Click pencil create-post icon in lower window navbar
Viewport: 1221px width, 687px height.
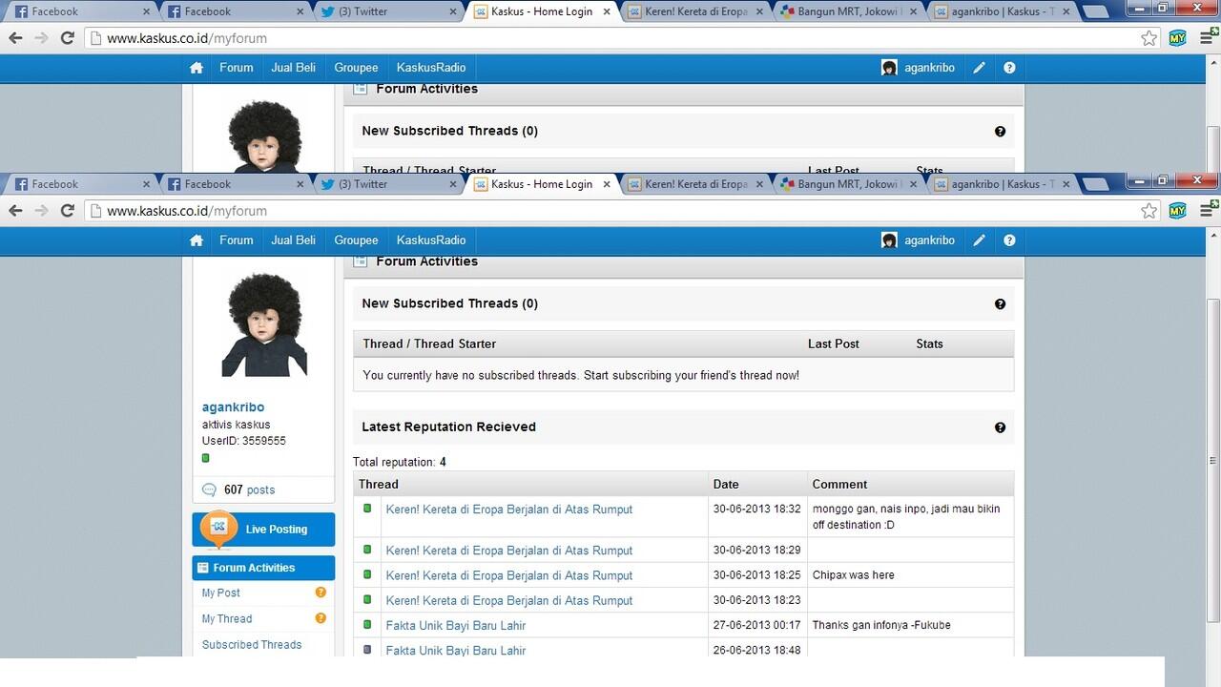pyautogui.click(x=979, y=240)
